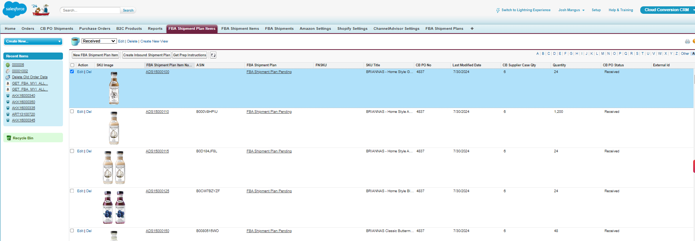Click the coffee cup list view icon
695x241 pixels.
point(75,41)
